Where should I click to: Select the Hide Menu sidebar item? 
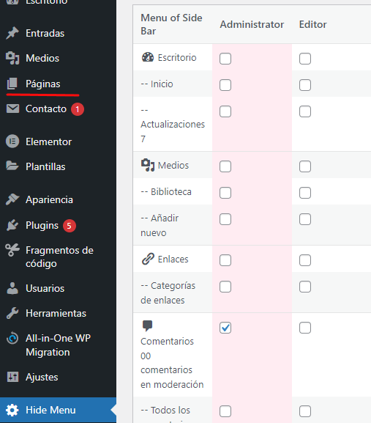(58, 410)
